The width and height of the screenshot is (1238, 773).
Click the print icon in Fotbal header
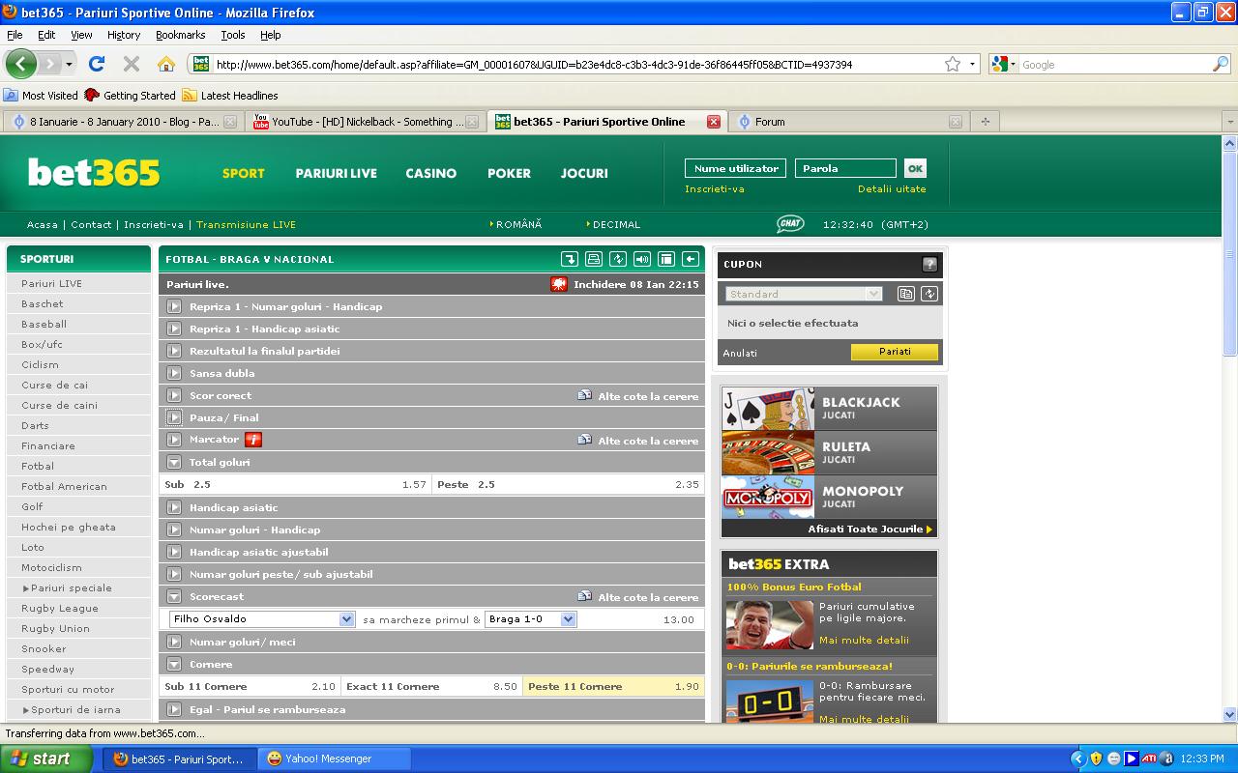tap(594, 259)
